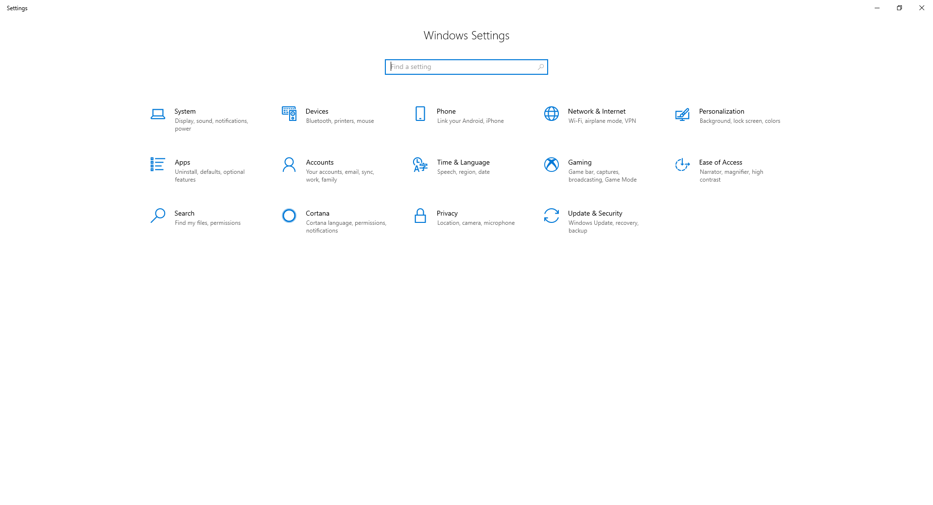Click 'Find my files, permissions' text

coord(207,223)
